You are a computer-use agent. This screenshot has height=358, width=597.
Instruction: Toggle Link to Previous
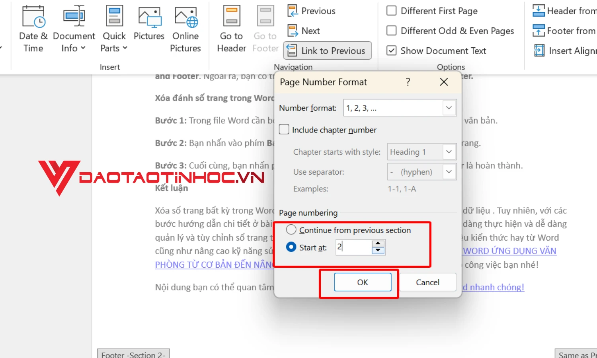tap(327, 50)
